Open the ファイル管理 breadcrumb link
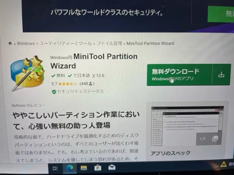Image resolution: width=234 pixels, height=175 pixels. [109, 43]
